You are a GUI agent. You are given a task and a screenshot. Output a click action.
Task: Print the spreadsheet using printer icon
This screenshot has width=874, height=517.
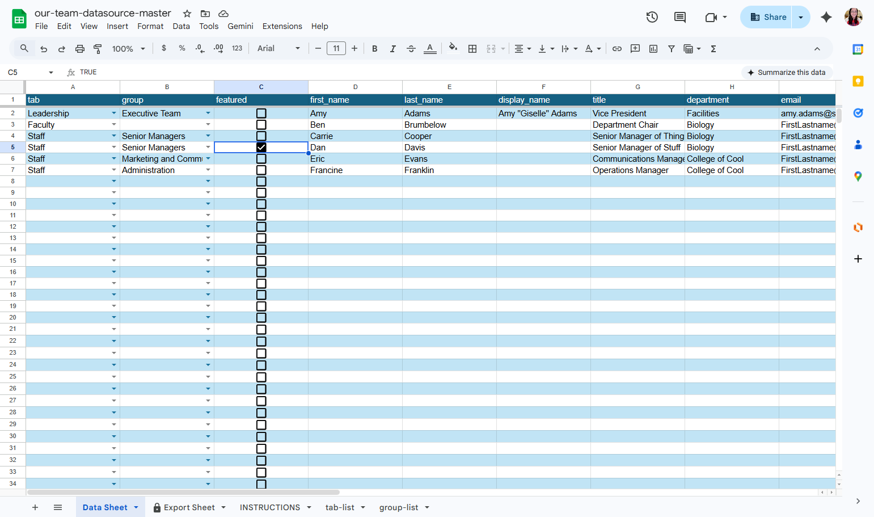coord(80,49)
